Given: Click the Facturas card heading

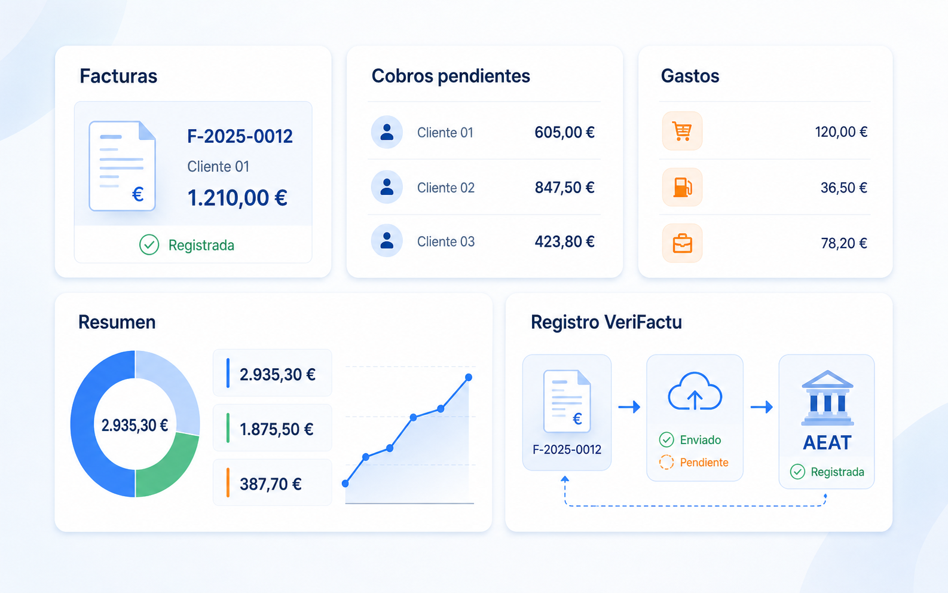Looking at the screenshot, I should [x=118, y=76].
